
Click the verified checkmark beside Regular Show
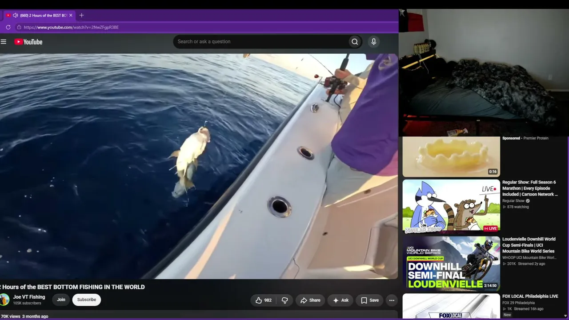(528, 201)
